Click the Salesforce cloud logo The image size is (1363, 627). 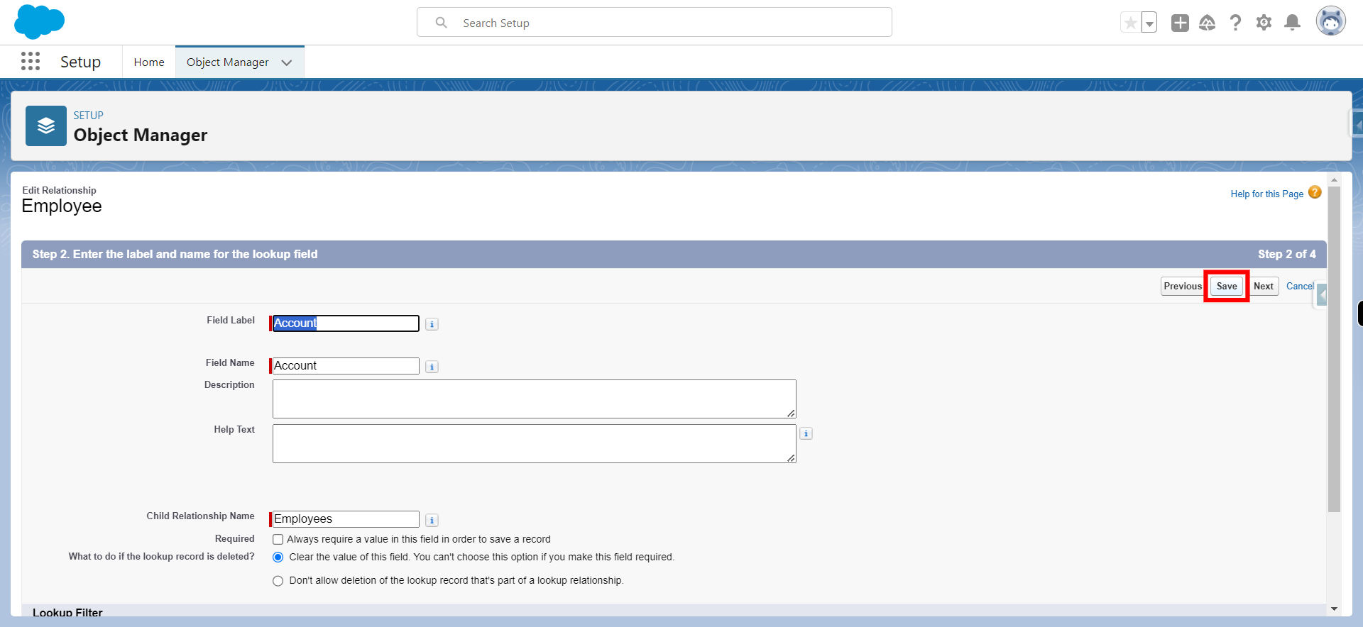[39, 21]
